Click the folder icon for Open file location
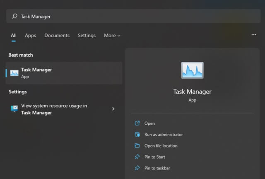Viewport: 265px width, 179px height. (x=137, y=146)
